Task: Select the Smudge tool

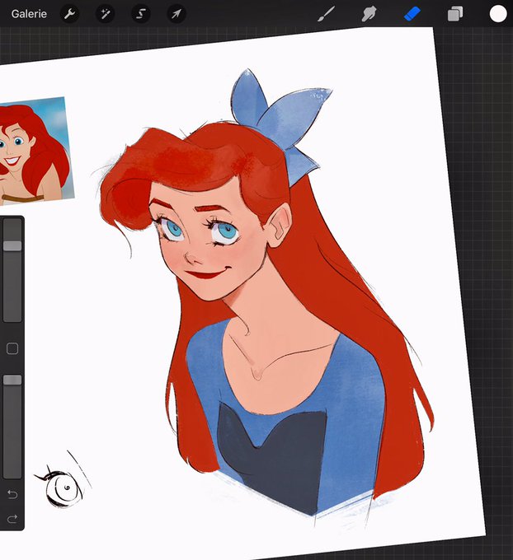Action: pos(369,14)
